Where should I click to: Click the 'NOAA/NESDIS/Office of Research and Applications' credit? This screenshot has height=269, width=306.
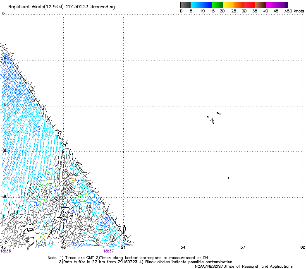pos(244,267)
